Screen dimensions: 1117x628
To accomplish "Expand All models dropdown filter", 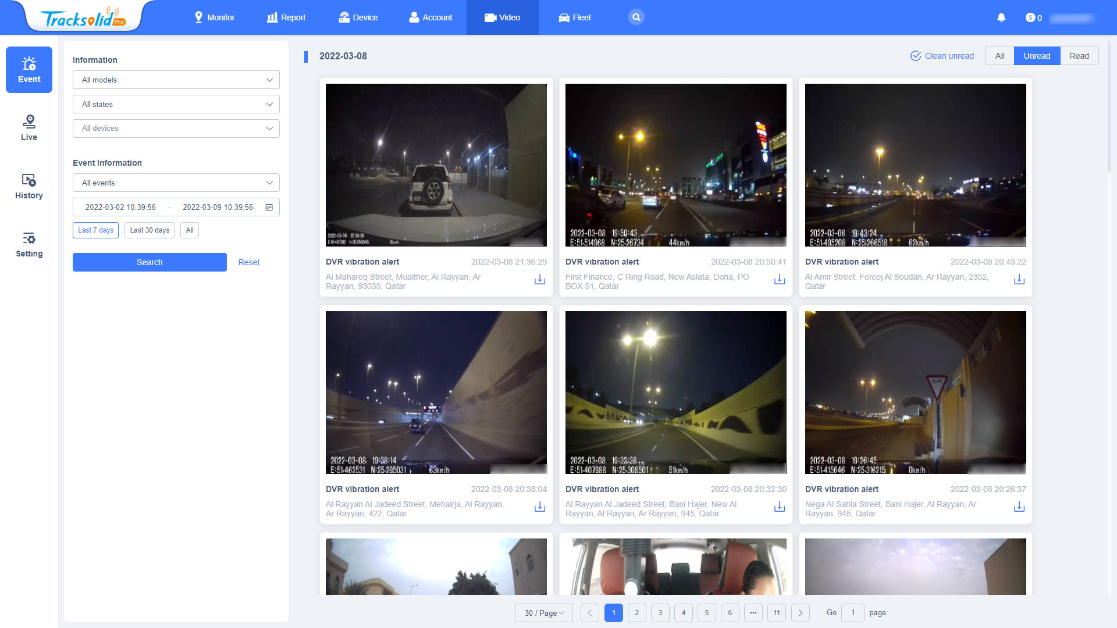I will click(176, 80).
